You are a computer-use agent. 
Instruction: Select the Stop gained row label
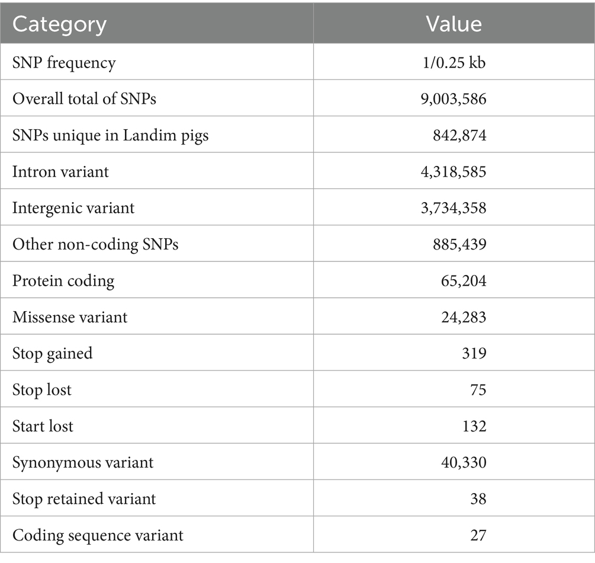53,353
